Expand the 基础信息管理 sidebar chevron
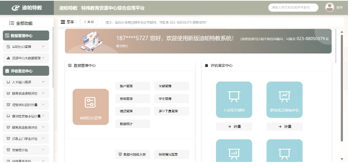The image size is (348, 163). (x=43, y=47)
